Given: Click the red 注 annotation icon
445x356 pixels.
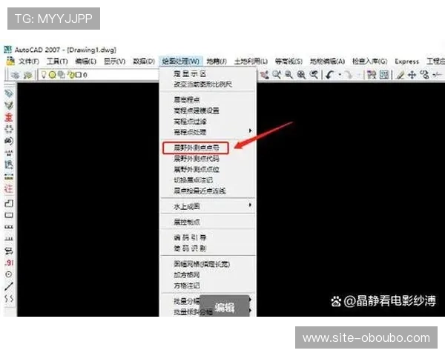Looking at the screenshot, I should coord(9,188).
